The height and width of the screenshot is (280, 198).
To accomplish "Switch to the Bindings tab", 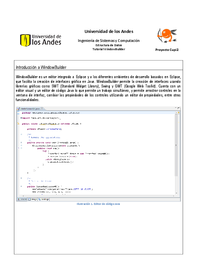I will coord(44,199).
